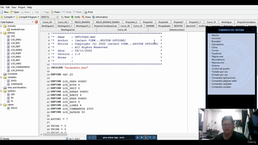Click scroll left arrow in editor
258x145 pixels.
point(41,135)
